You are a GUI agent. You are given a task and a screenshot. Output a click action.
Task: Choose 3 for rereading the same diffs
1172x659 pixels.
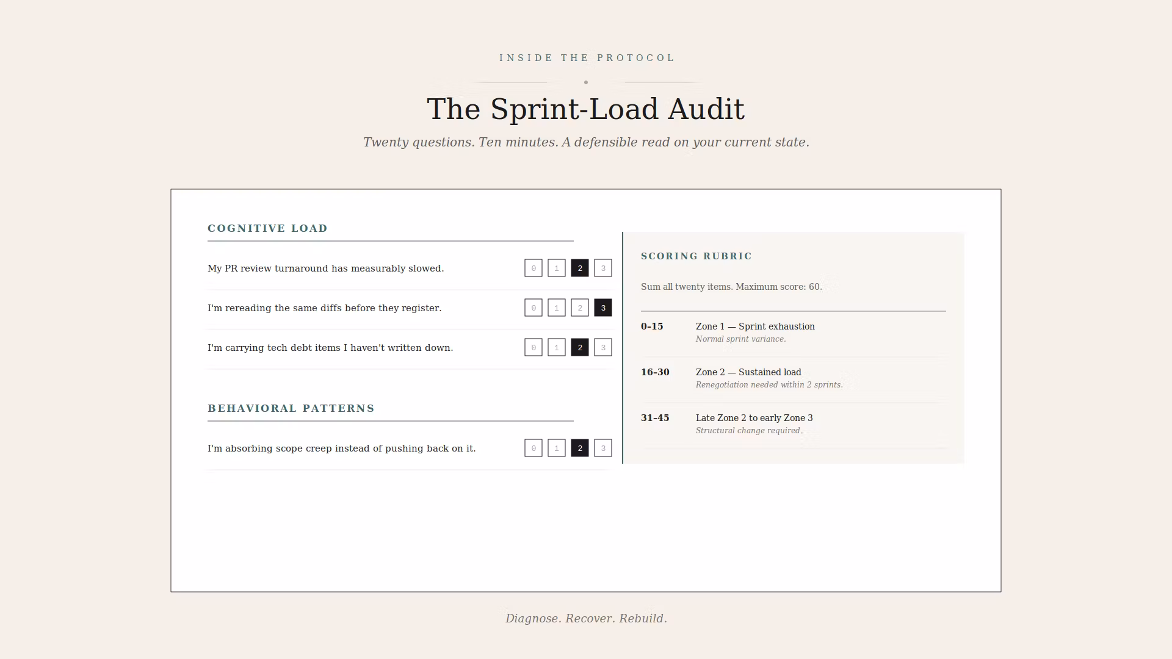coord(602,308)
